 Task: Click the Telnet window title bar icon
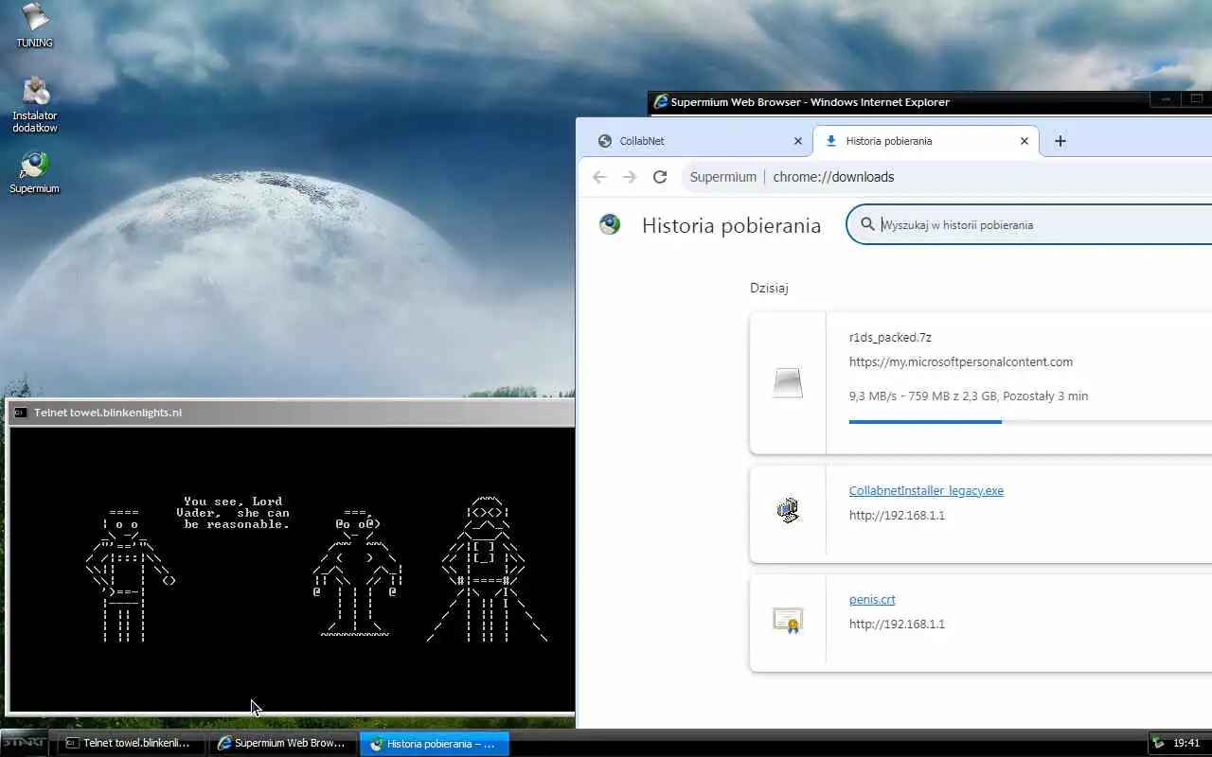point(20,413)
